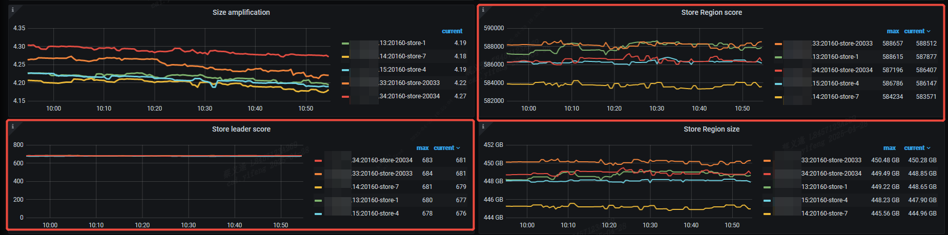Sort Store Region size legend by max
This screenshot has height=235, width=948.
[x=890, y=148]
